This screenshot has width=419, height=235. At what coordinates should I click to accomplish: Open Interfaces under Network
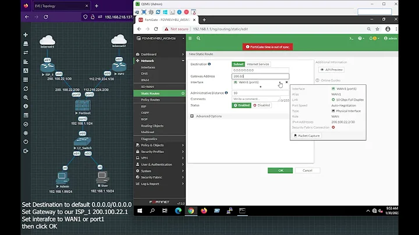tap(148, 67)
